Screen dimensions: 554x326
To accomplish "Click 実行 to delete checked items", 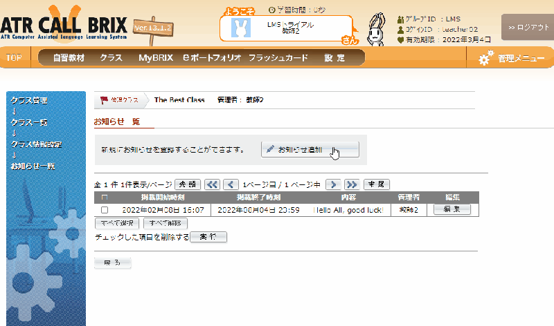I will (x=208, y=237).
